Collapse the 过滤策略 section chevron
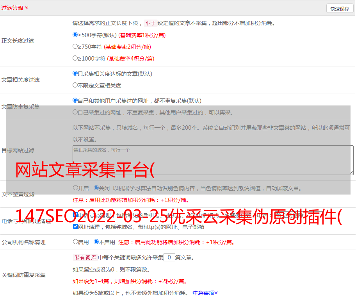356x300 pixels. coord(27,8)
